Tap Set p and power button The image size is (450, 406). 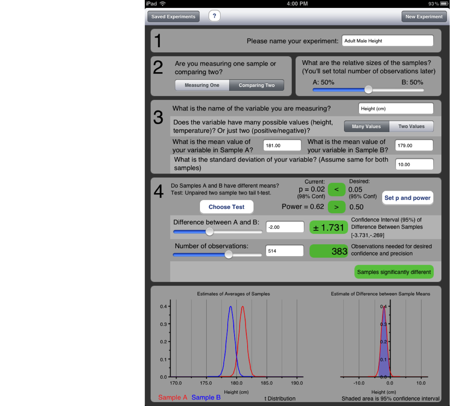pyautogui.click(x=407, y=198)
